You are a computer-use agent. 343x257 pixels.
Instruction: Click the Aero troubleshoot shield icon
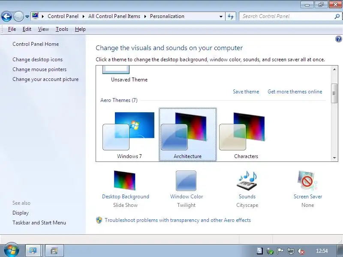tap(99, 220)
